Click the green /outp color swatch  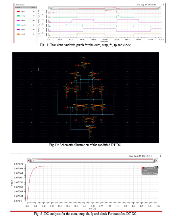click(x=18, y=16)
